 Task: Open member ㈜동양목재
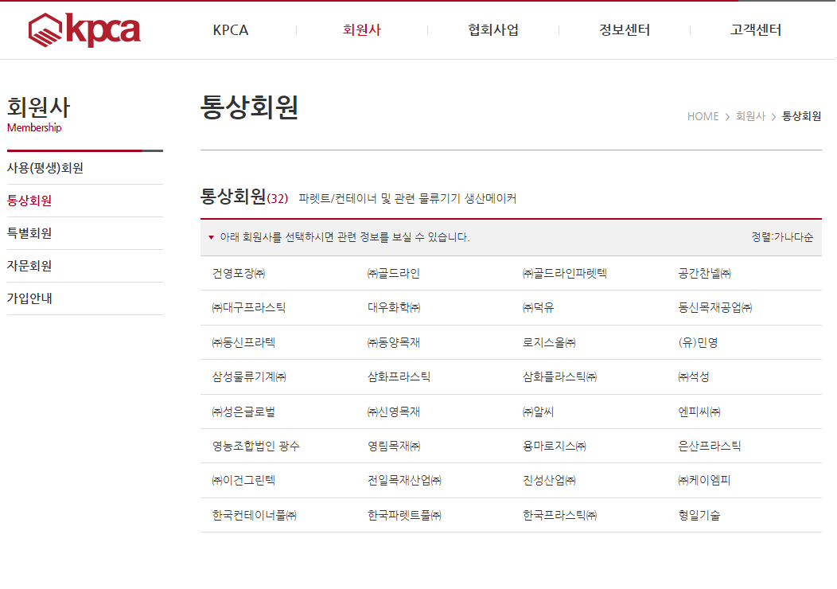[x=393, y=342]
